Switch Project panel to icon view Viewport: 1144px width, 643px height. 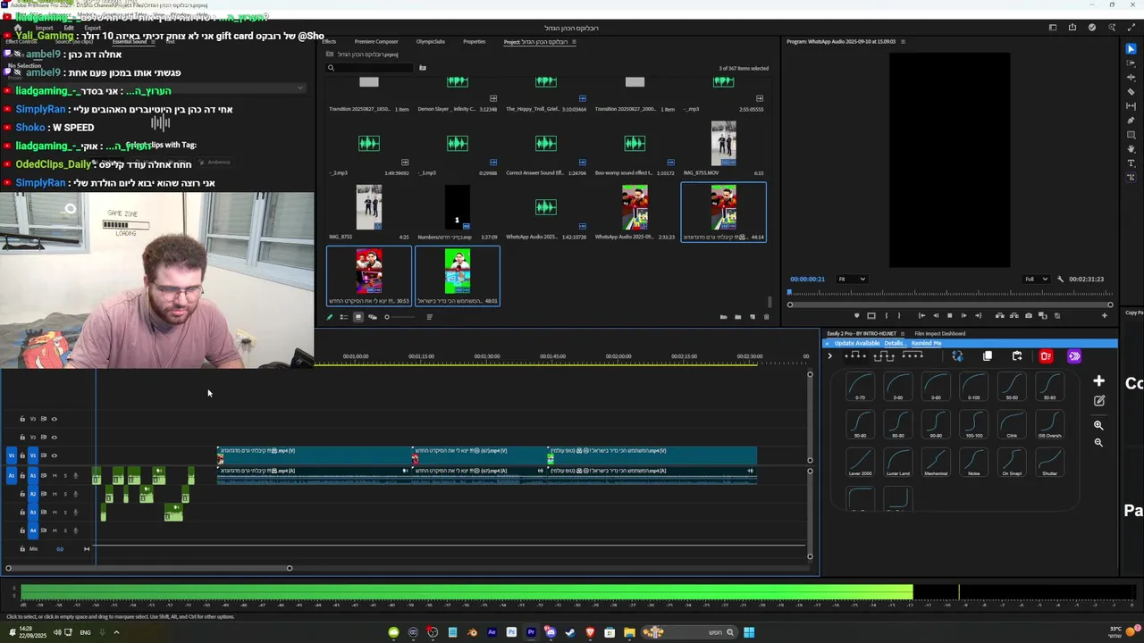[357, 317]
